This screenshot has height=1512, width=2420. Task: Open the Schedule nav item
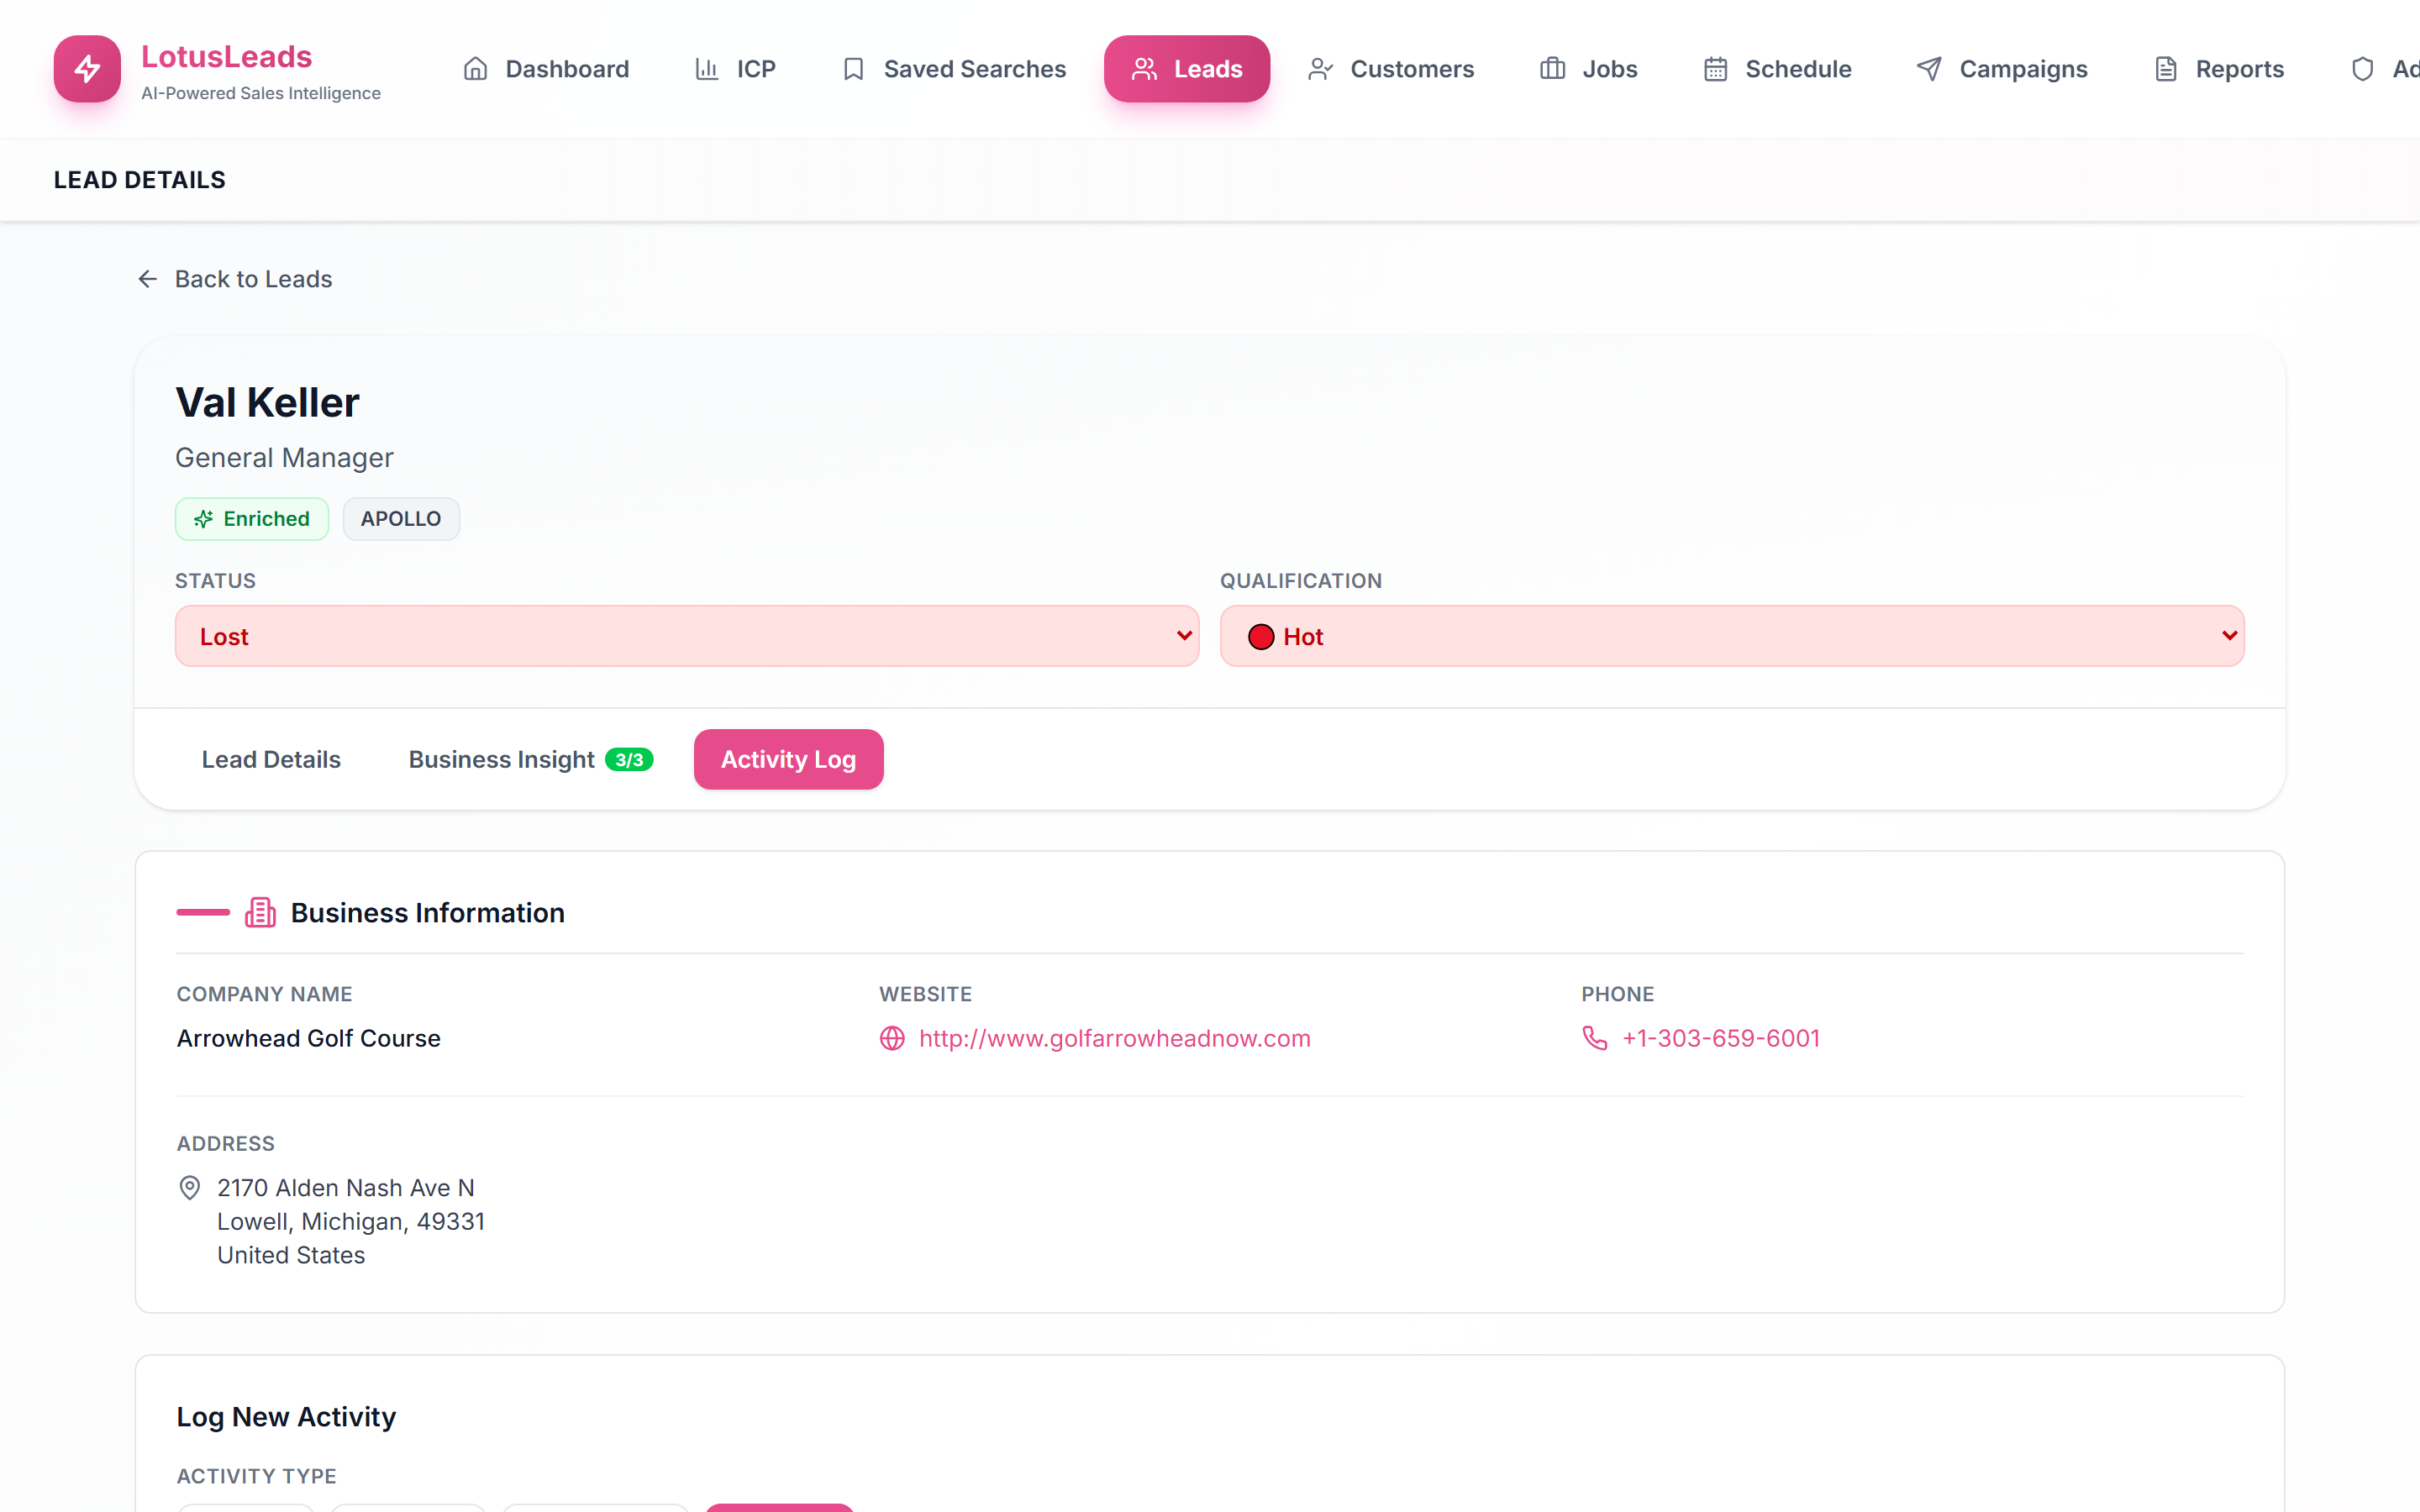pos(1777,69)
